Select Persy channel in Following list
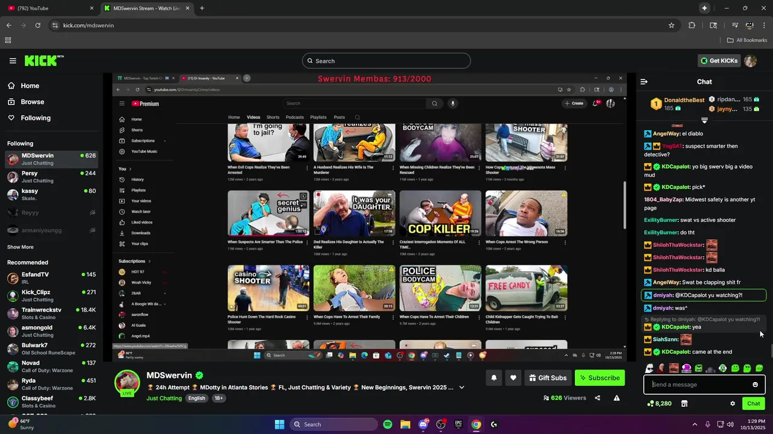 click(51, 177)
